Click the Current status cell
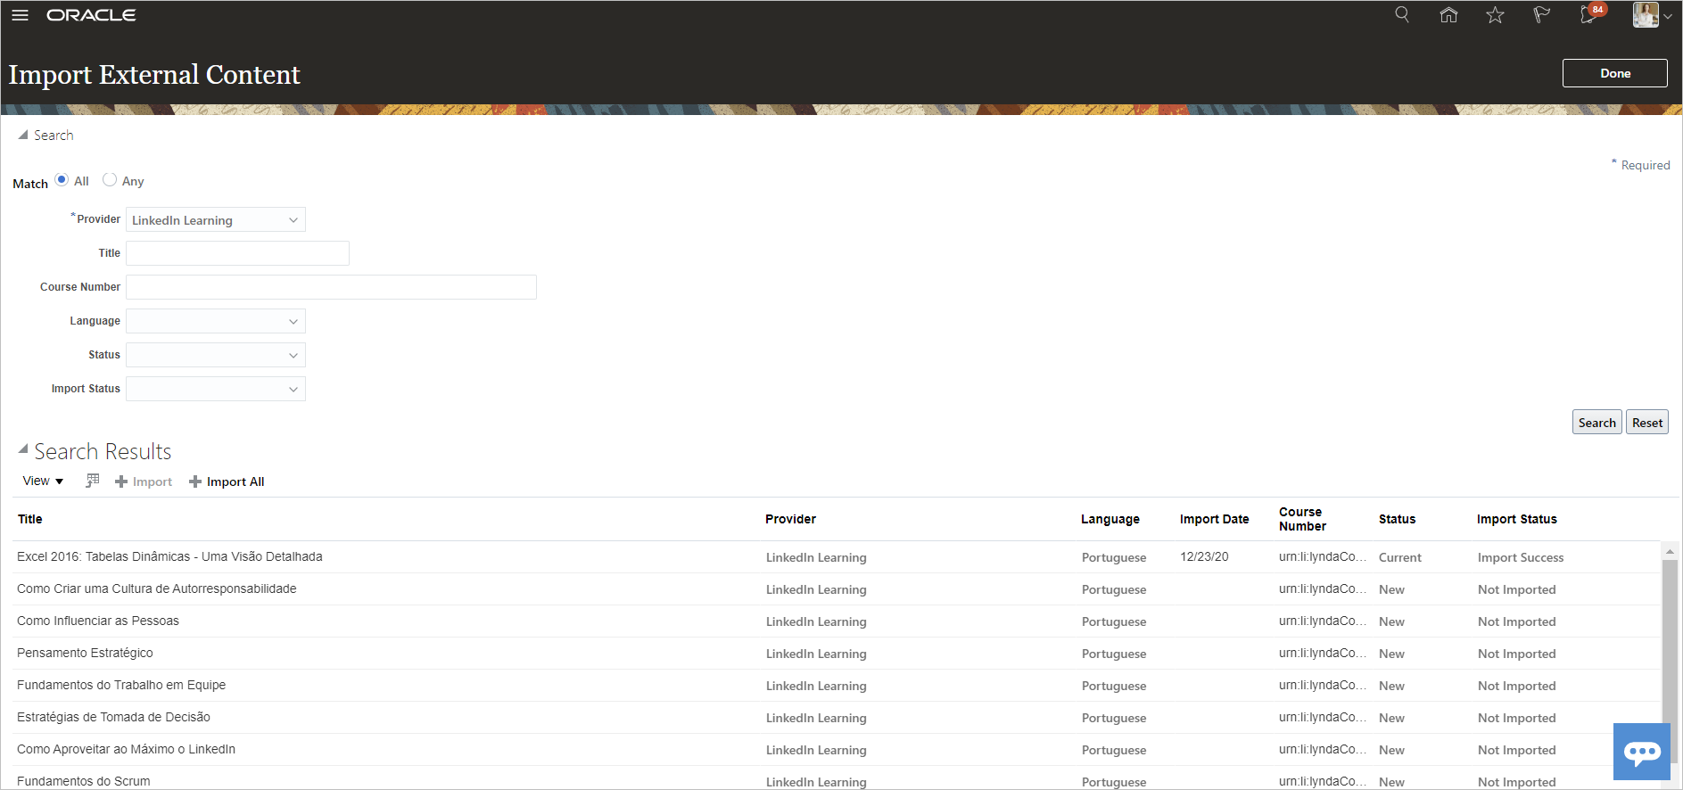The height and width of the screenshot is (790, 1683). click(x=1399, y=557)
